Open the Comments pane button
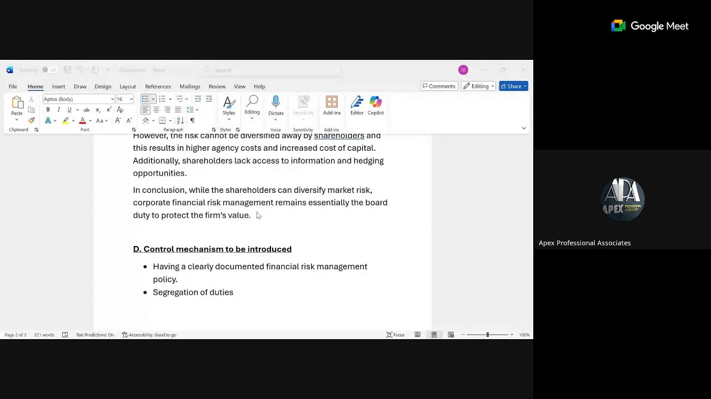 439,86
